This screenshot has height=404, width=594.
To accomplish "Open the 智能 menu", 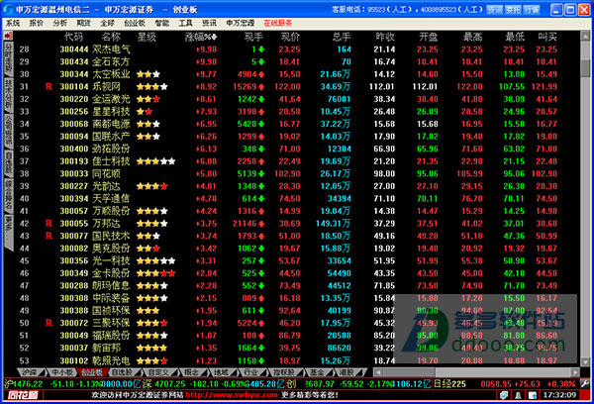I will (x=162, y=23).
